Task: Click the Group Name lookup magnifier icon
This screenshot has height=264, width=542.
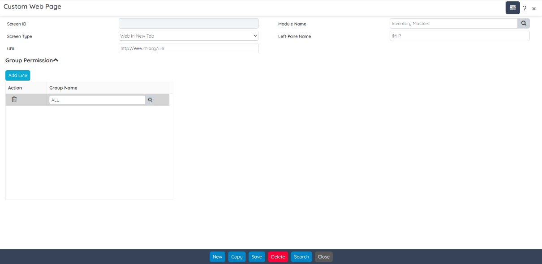Action: 151,100
